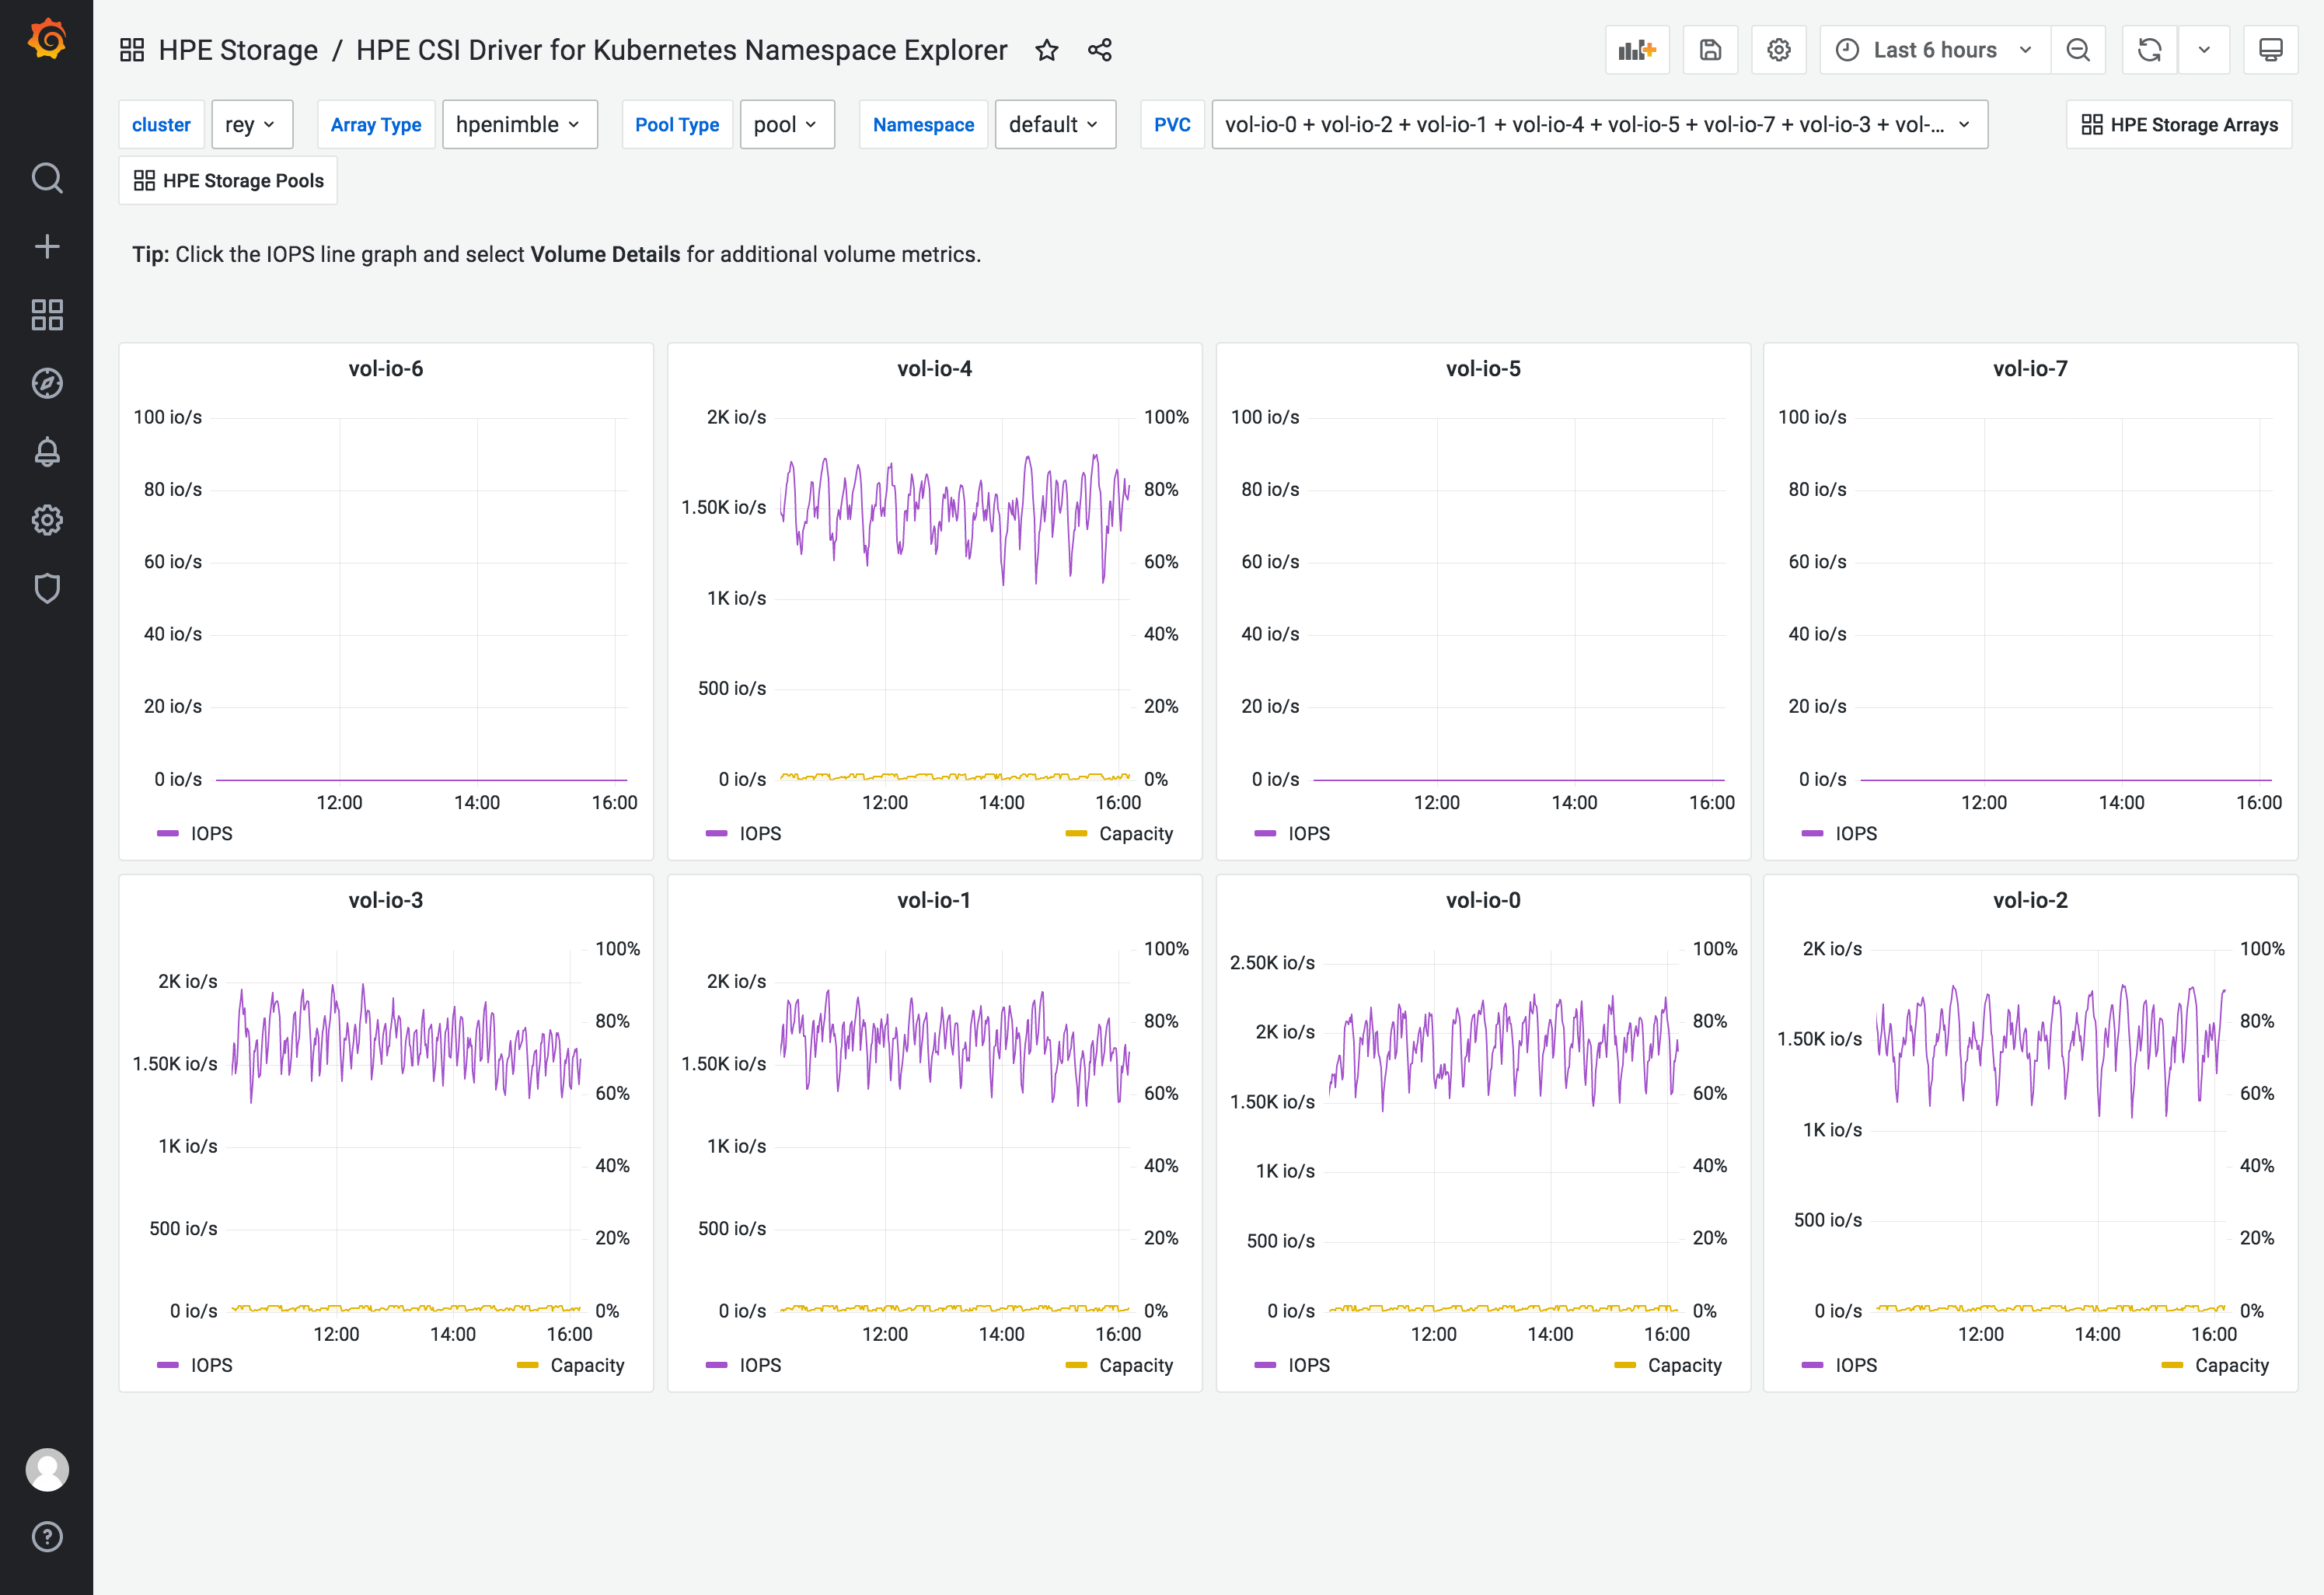Click the Add panel toolbar icon

(x=1637, y=50)
